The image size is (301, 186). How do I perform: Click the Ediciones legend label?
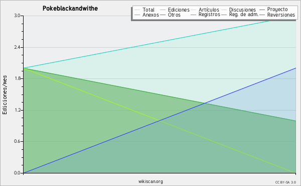179,10
